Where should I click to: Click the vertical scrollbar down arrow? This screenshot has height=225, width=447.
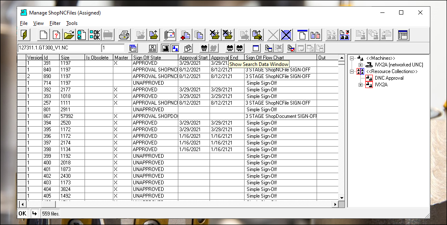(x=342, y=198)
